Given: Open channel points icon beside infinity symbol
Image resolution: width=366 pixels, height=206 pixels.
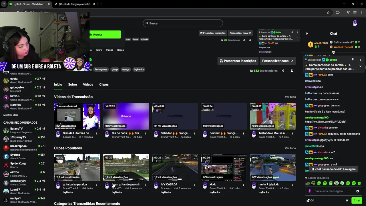Looking at the screenshot, I should pyautogui.click(x=308, y=201).
